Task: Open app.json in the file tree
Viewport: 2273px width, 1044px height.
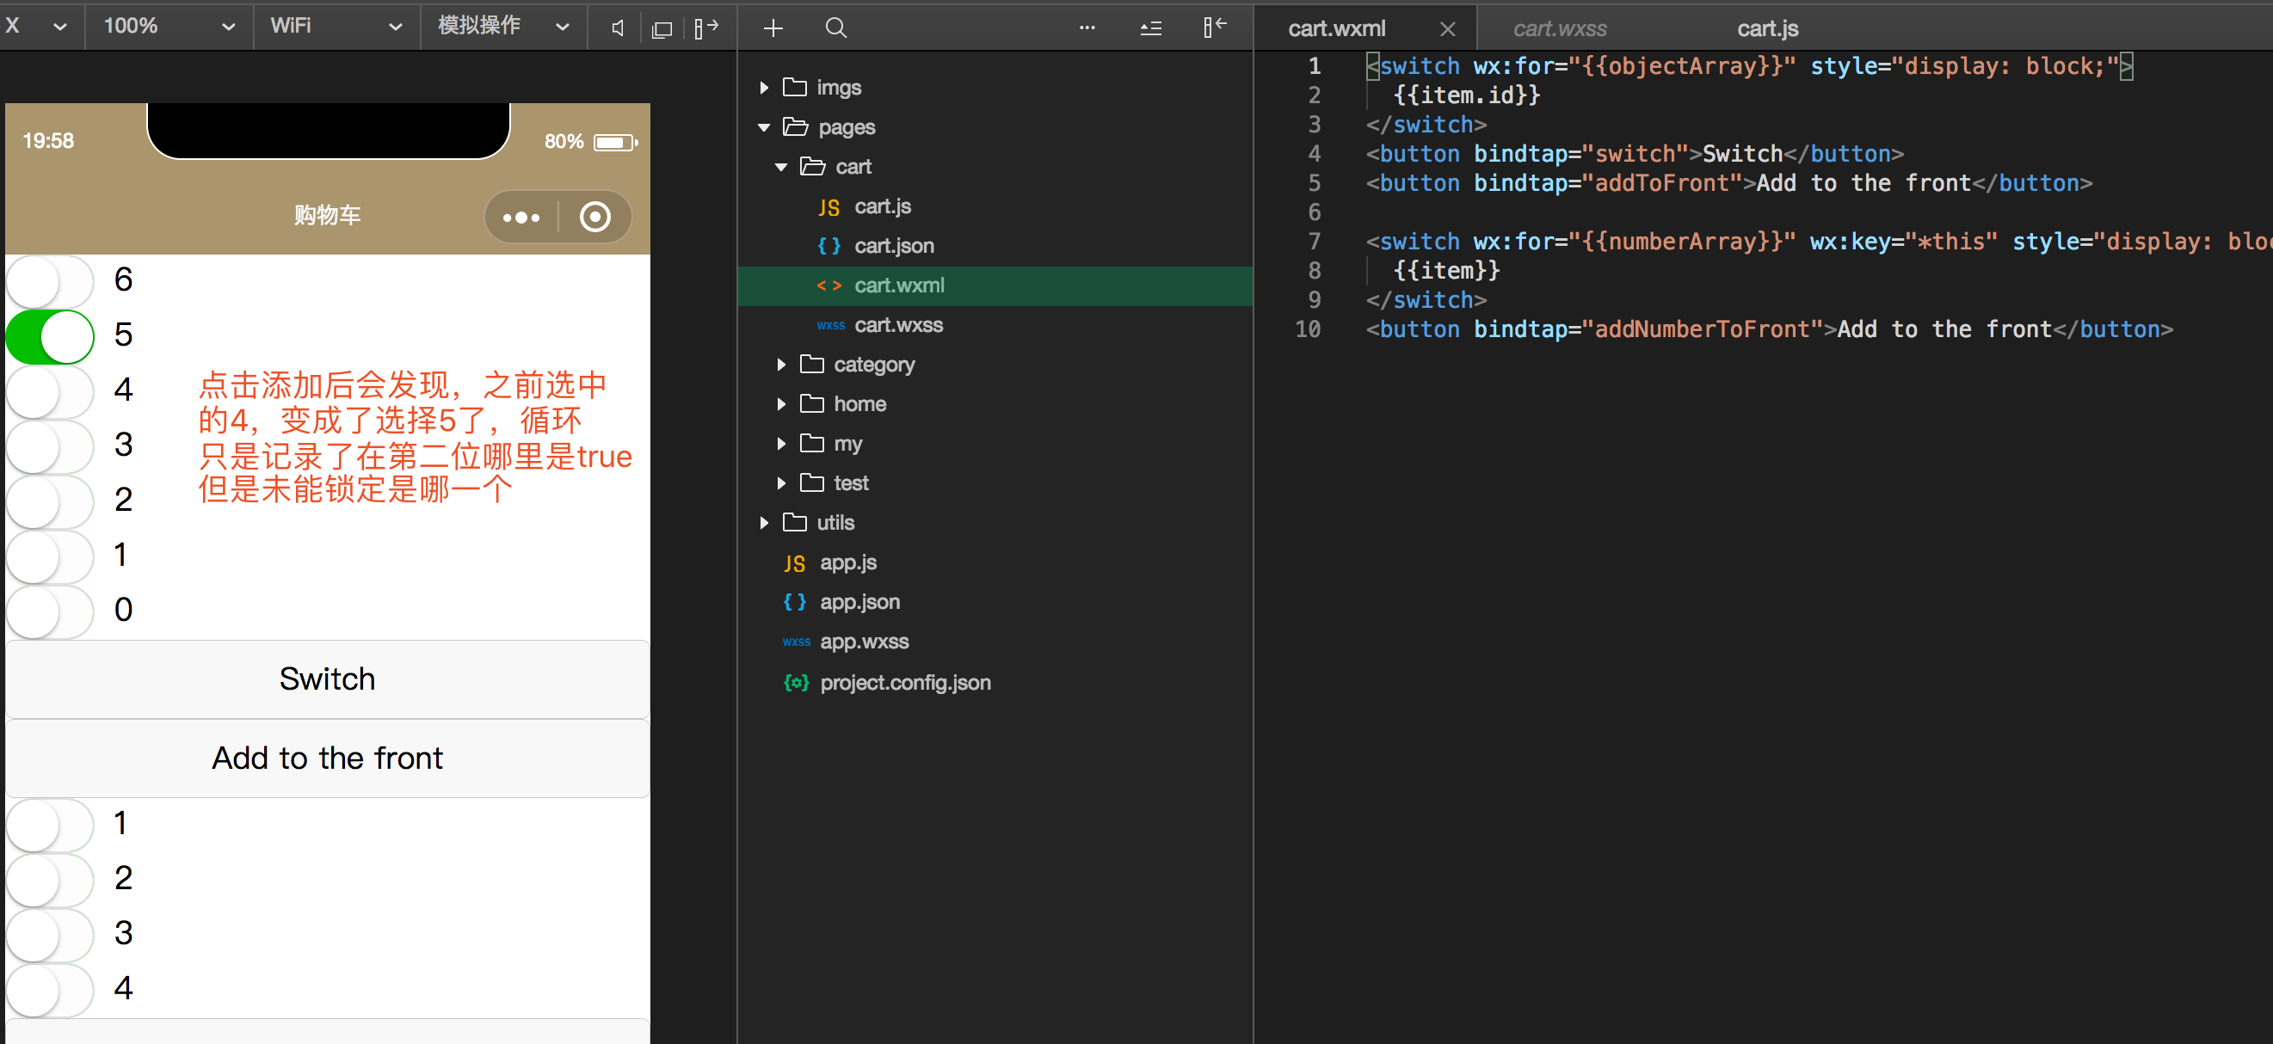Action: pyautogui.click(x=859, y=602)
